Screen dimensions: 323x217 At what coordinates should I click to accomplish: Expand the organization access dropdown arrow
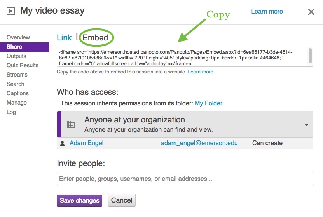(x=306, y=125)
